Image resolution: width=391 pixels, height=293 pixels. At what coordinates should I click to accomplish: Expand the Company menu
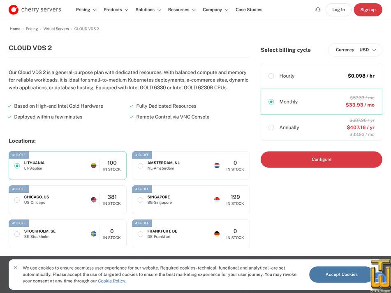[215, 10]
